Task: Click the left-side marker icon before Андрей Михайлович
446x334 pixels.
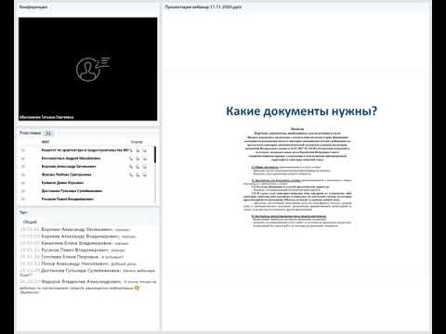Action: point(23,159)
